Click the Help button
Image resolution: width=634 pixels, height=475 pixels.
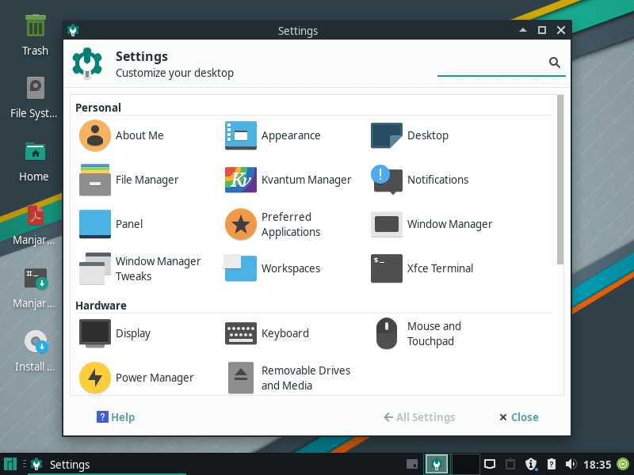coord(116,417)
